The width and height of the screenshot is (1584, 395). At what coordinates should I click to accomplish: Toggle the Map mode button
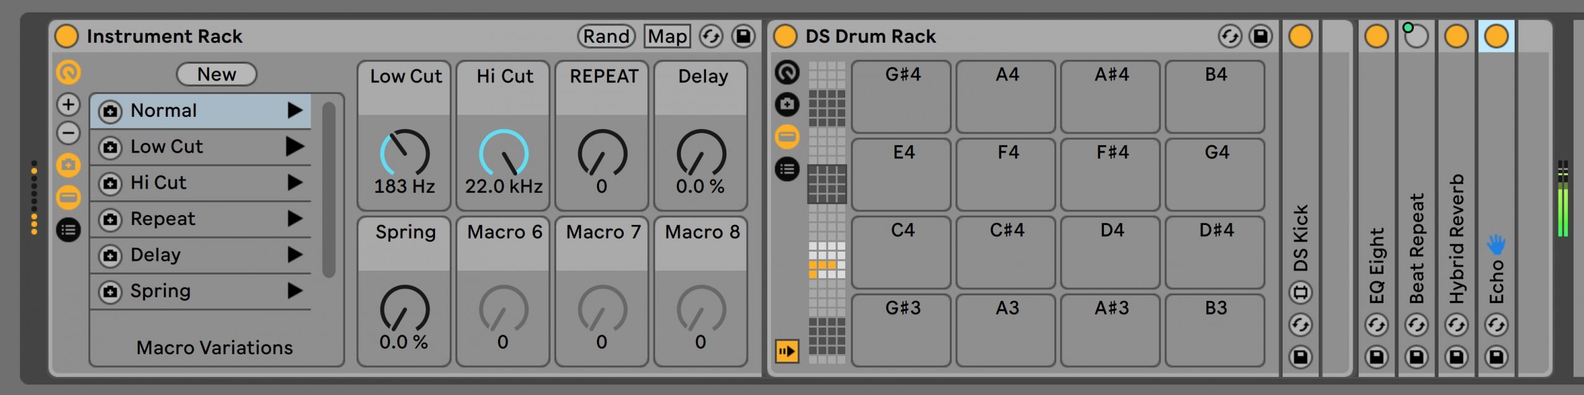666,36
